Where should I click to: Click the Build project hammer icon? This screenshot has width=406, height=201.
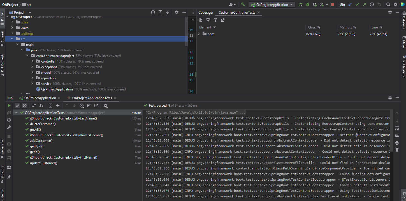coord(243,4)
